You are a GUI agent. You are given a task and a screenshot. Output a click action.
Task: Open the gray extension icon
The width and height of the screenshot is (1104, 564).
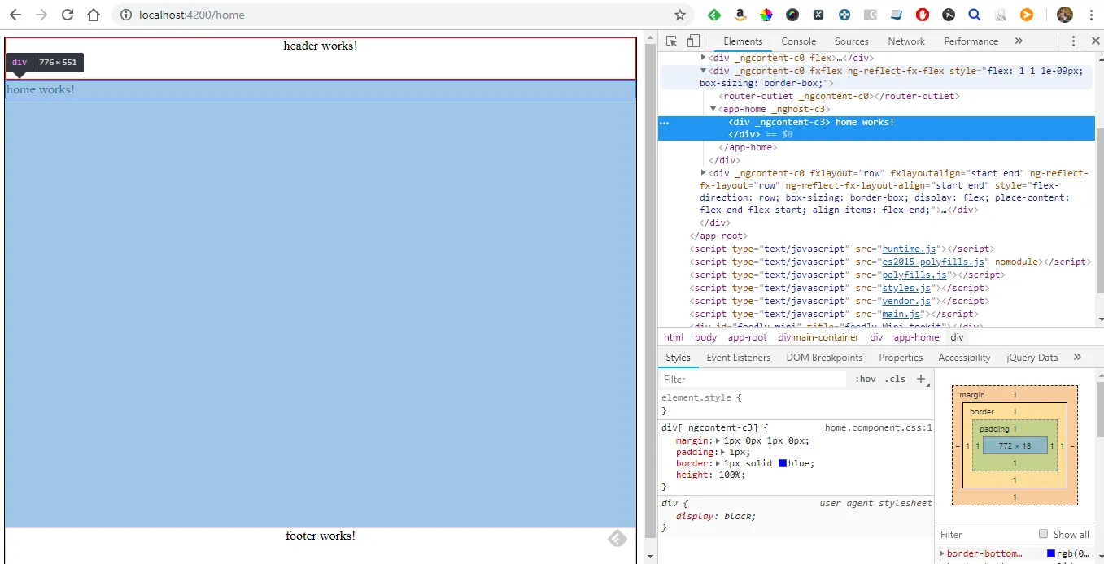870,15
